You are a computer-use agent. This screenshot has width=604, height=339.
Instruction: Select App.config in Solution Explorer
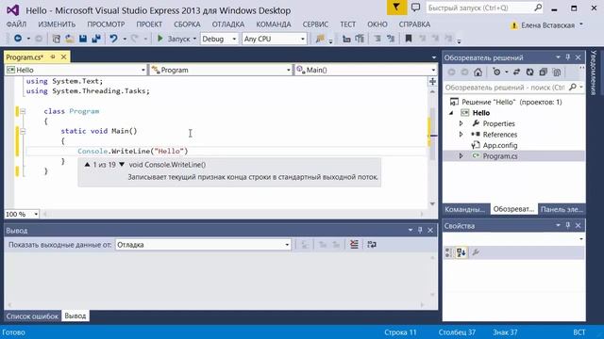[x=499, y=145]
